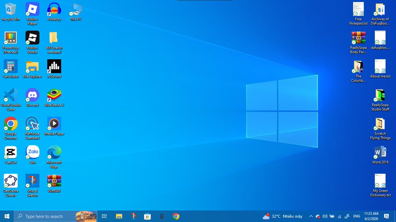Open the Windows Ink pen tray icon
The image size is (396, 222).
coord(347,216)
